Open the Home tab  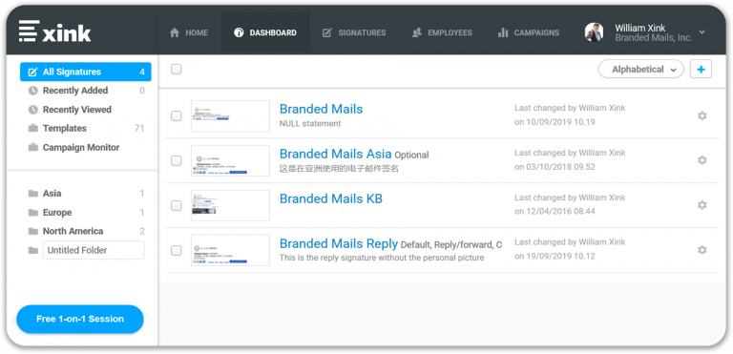click(x=189, y=32)
